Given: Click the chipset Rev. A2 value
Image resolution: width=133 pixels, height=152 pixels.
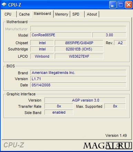Looking at the screenshot, I should tap(120, 43).
